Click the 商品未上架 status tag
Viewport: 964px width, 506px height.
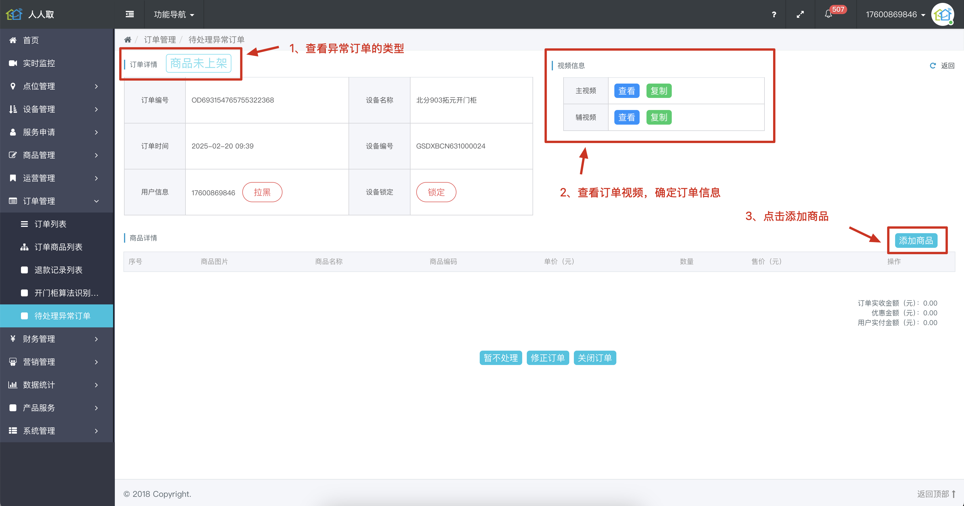[199, 63]
